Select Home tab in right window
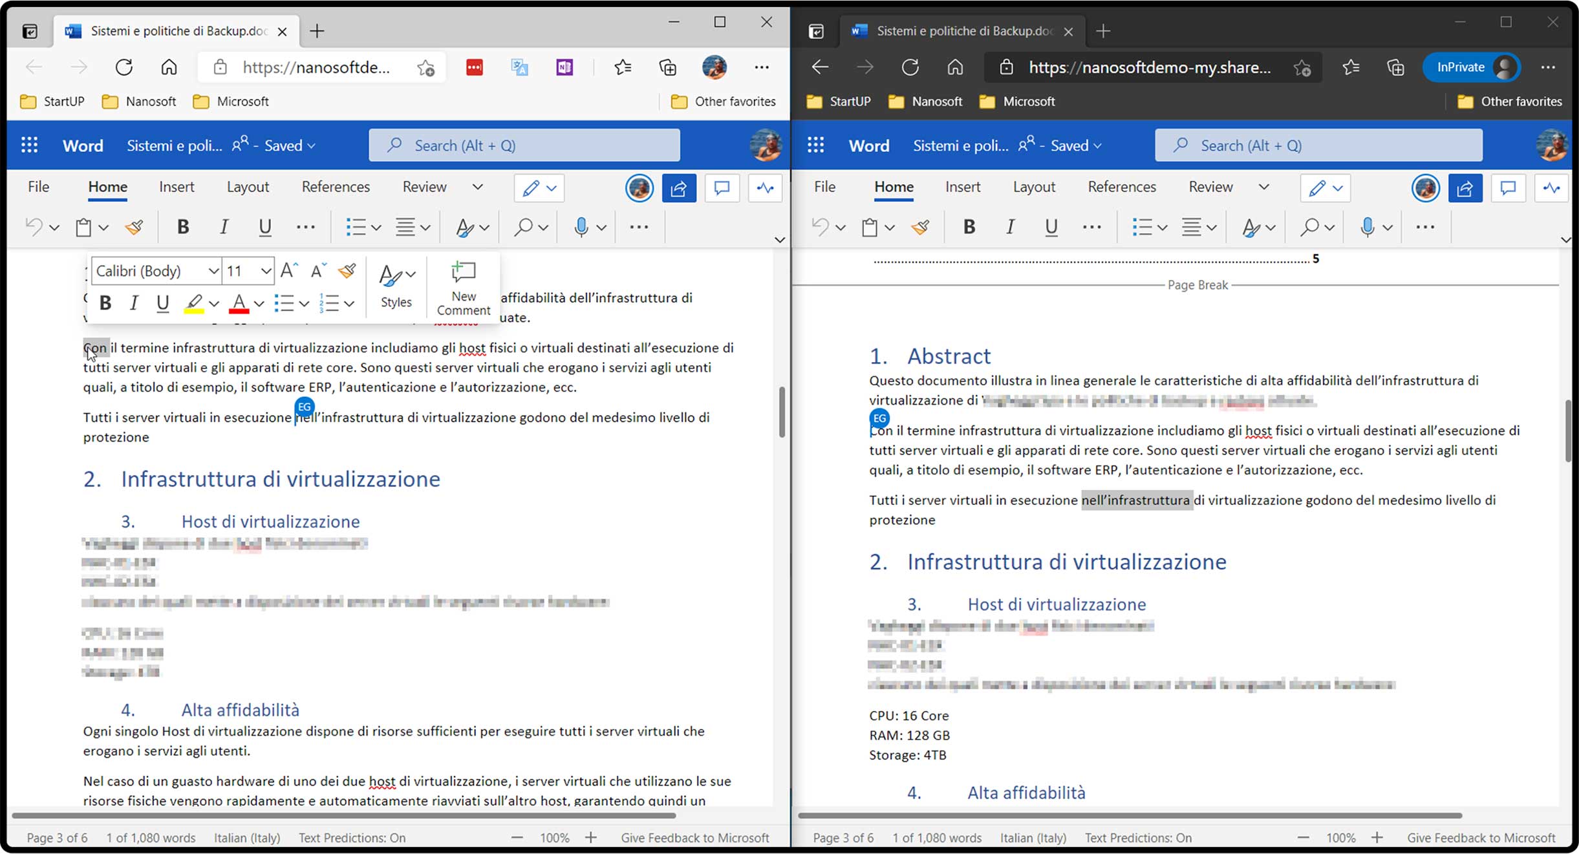 (894, 187)
